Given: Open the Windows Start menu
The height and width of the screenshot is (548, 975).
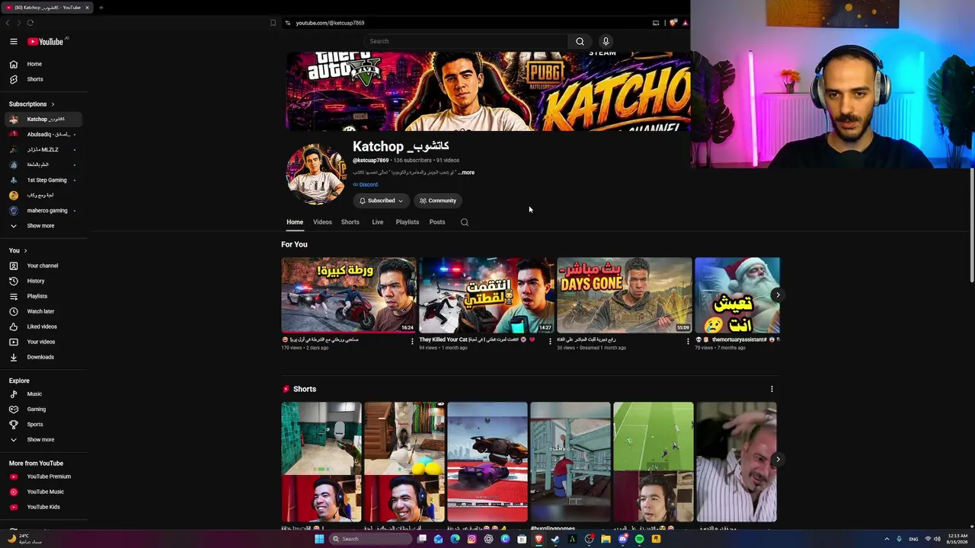Looking at the screenshot, I should 319,539.
